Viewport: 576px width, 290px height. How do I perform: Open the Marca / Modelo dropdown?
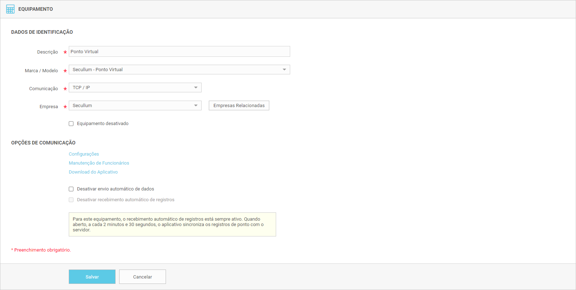coord(179,70)
